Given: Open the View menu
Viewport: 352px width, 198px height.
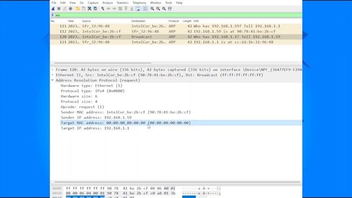Looking at the screenshot, I should [73, 3].
